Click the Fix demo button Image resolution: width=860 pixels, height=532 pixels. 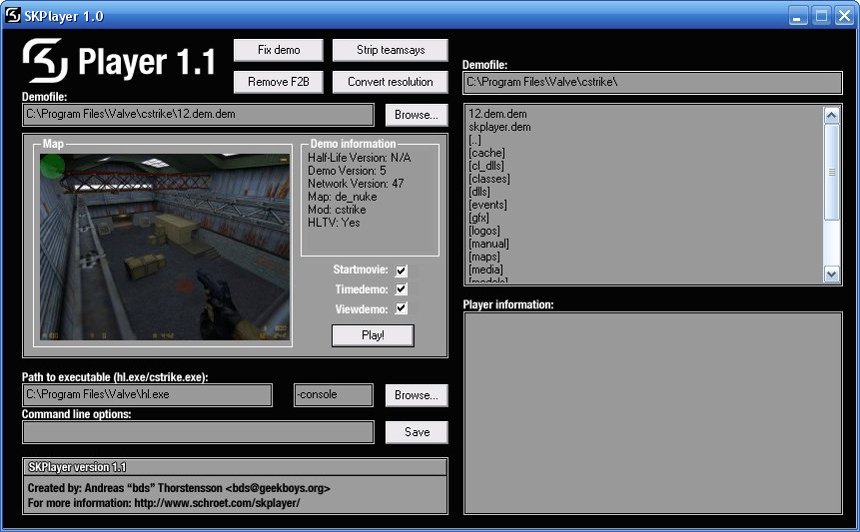[x=279, y=51]
